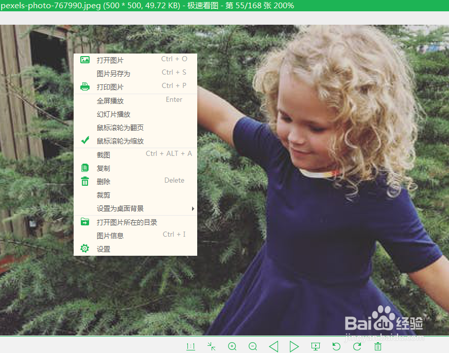Choose 截图 from the context menu
The height and width of the screenshot is (353, 449).
135,155
